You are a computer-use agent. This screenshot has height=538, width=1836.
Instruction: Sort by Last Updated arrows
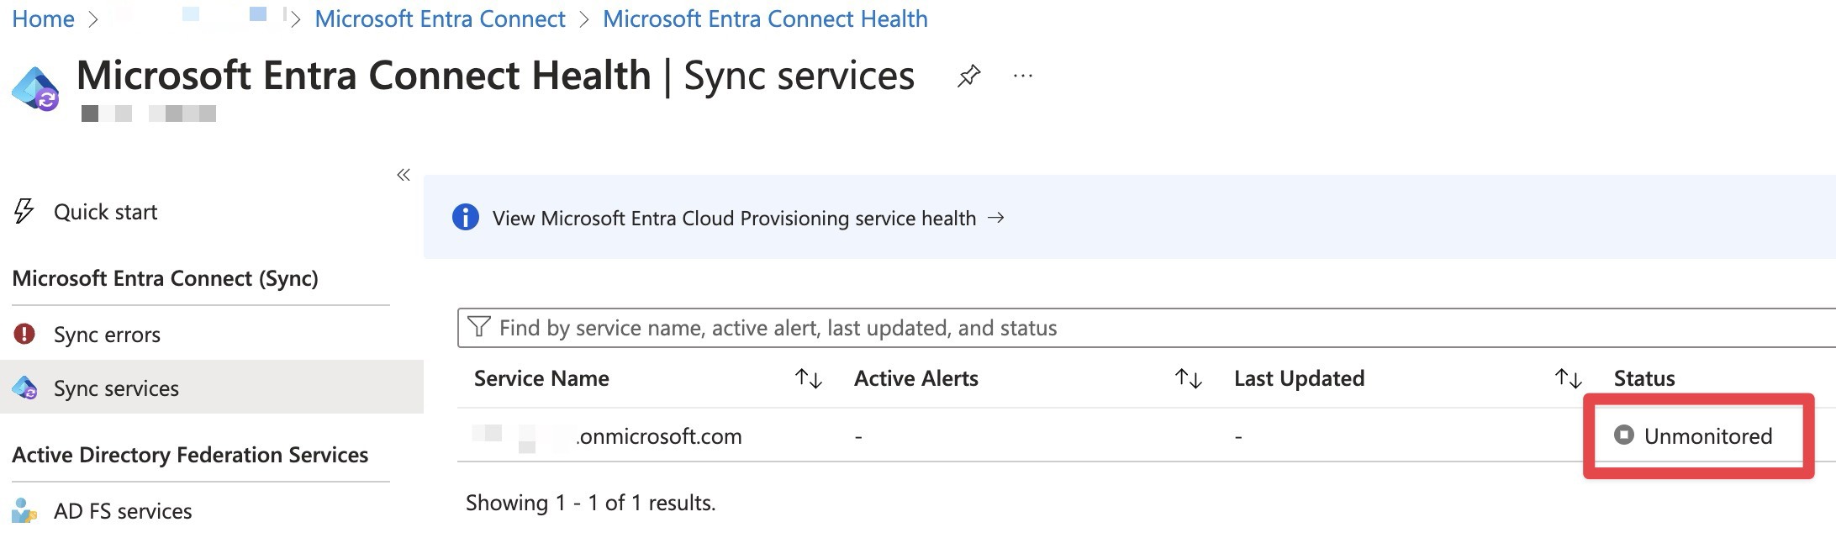coord(1569,378)
